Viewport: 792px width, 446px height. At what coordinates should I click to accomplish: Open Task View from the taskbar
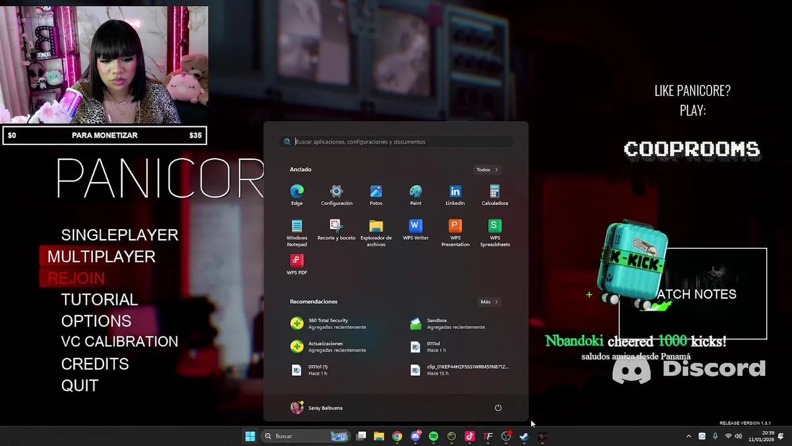coord(361,436)
